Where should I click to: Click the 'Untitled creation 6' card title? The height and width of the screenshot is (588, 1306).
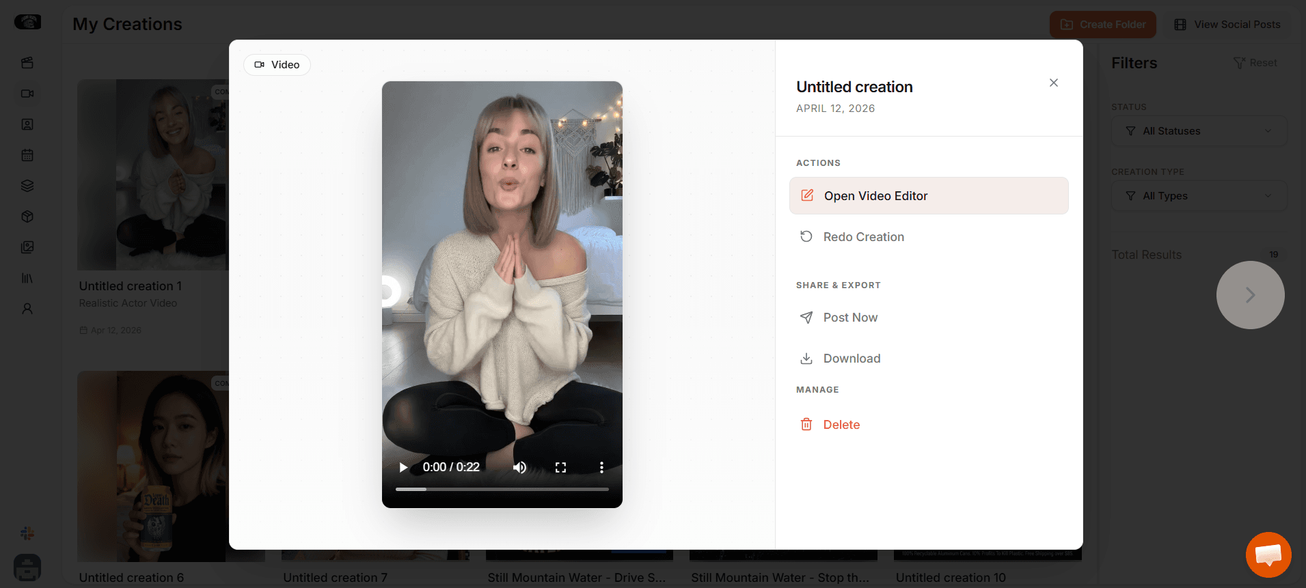[x=131, y=578]
